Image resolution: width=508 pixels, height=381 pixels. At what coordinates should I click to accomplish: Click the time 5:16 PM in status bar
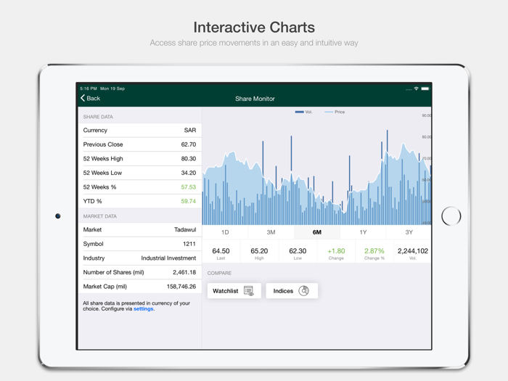(x=89, y=89)
